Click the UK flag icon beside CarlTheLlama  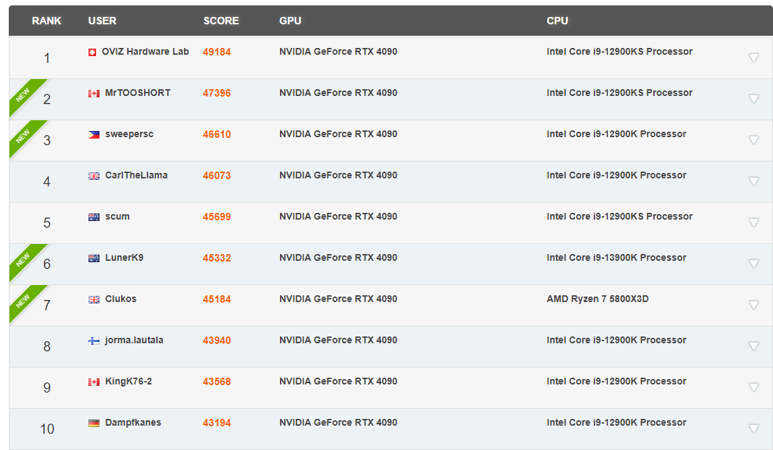(x=94, y=176)
